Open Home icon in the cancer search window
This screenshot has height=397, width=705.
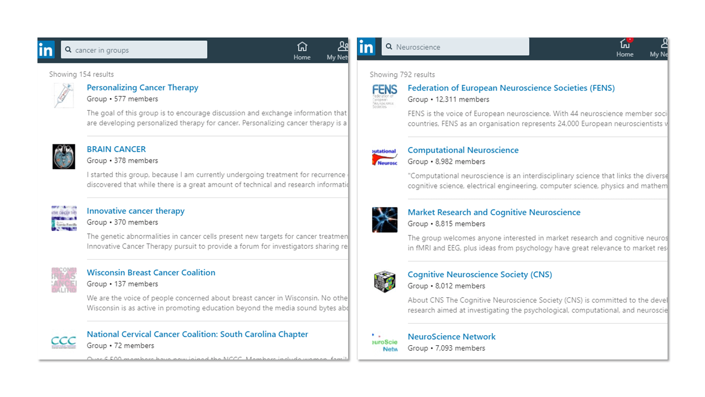click(302, 50)
